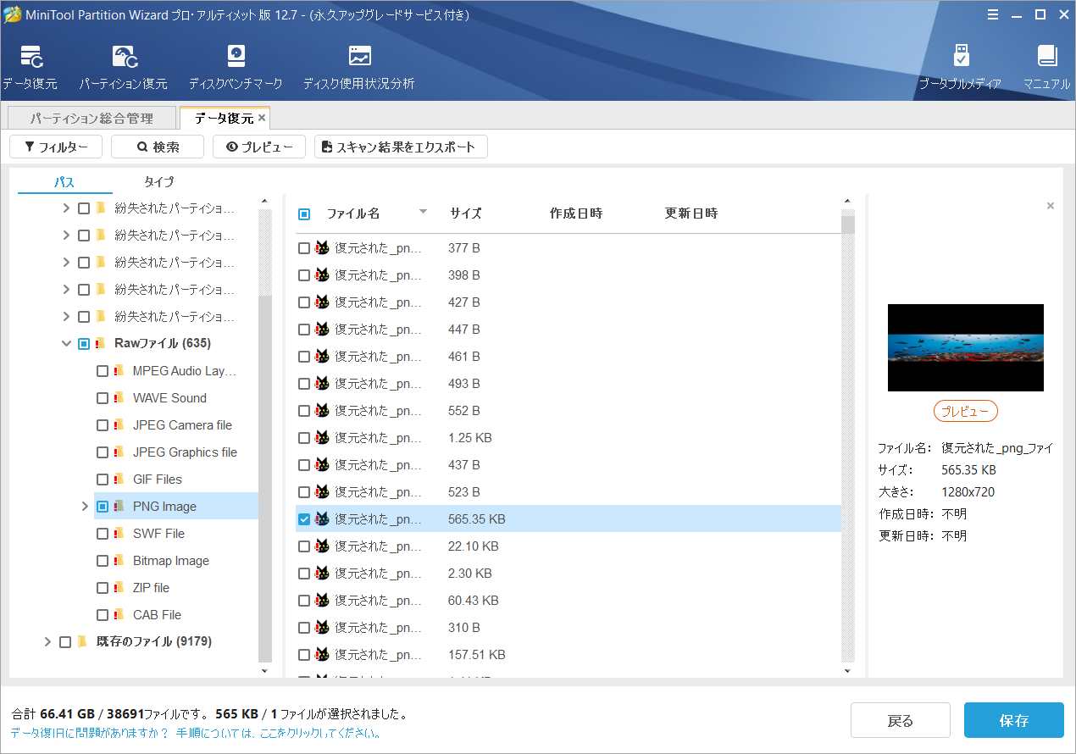Expand the last 紛失されたパーティション node above Rawファイル
Screen dimensions: 1076x754
66,317
